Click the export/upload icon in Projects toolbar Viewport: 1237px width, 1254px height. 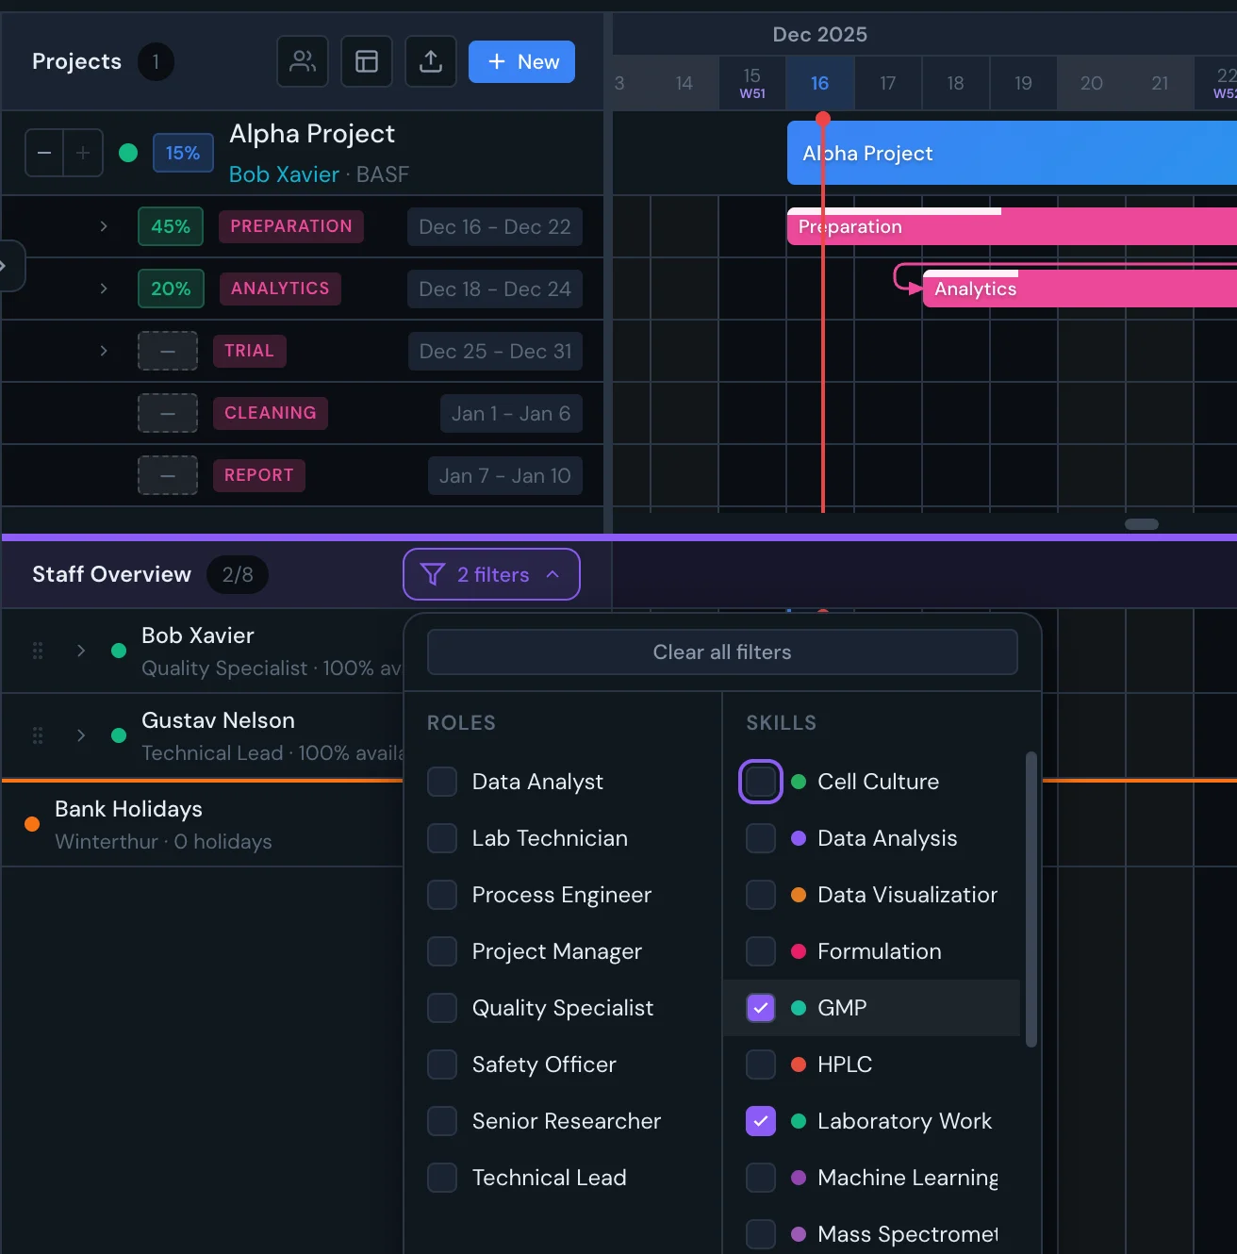point(430,61)
